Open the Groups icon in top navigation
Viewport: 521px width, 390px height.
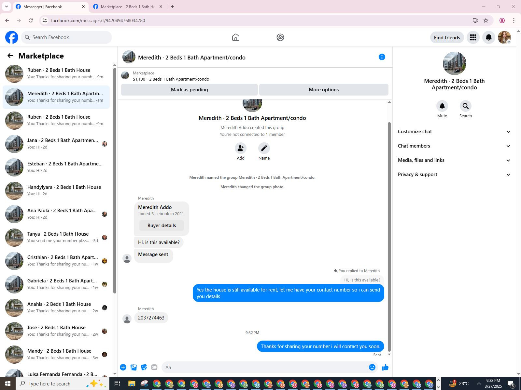click(x=280, y=37)
